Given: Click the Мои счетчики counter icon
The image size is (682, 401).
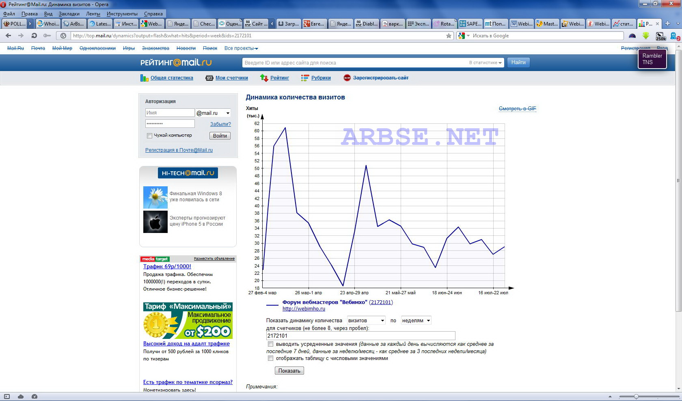Looking at the screenshot, I should 209,78.
